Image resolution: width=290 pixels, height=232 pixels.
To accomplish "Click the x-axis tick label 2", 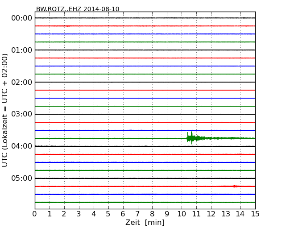I will [x=64, y=214].
